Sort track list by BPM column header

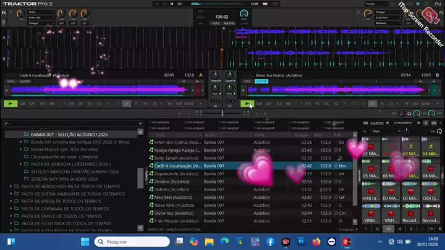tap(318, 135)
